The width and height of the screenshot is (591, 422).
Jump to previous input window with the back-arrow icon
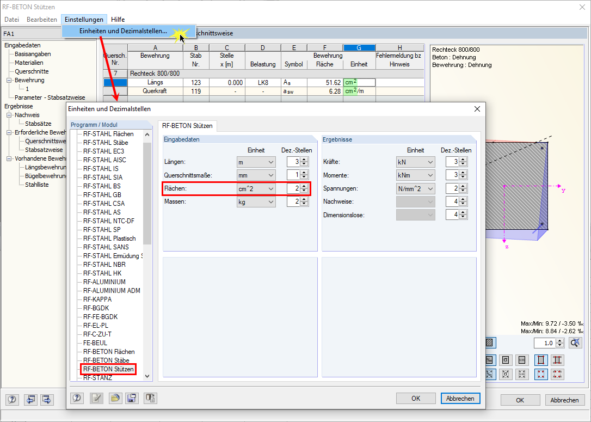coord(30,399)
